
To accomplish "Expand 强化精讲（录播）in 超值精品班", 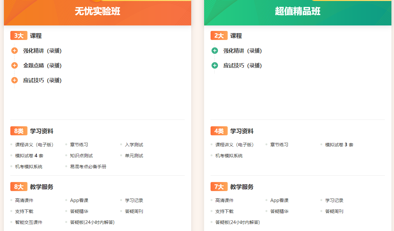I will click(x=243, y=51).
